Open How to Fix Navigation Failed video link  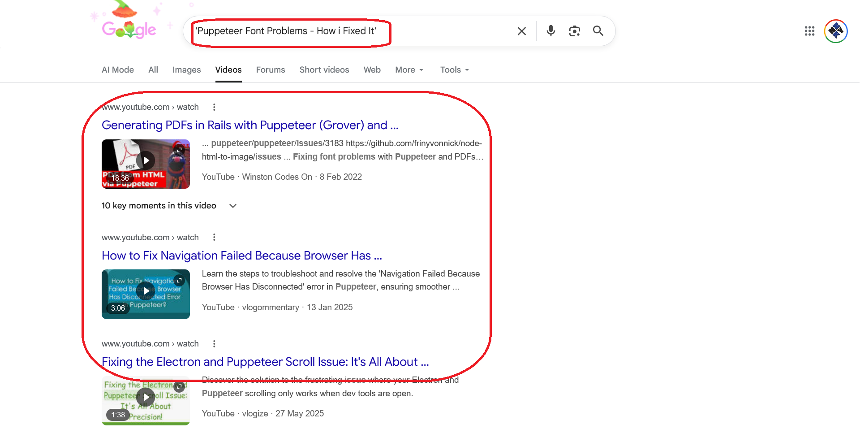(x=241, y=255)
